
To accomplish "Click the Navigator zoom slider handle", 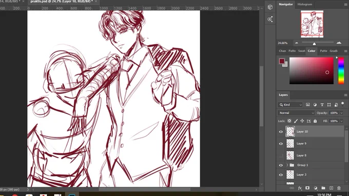I will [x=314, y=44].
